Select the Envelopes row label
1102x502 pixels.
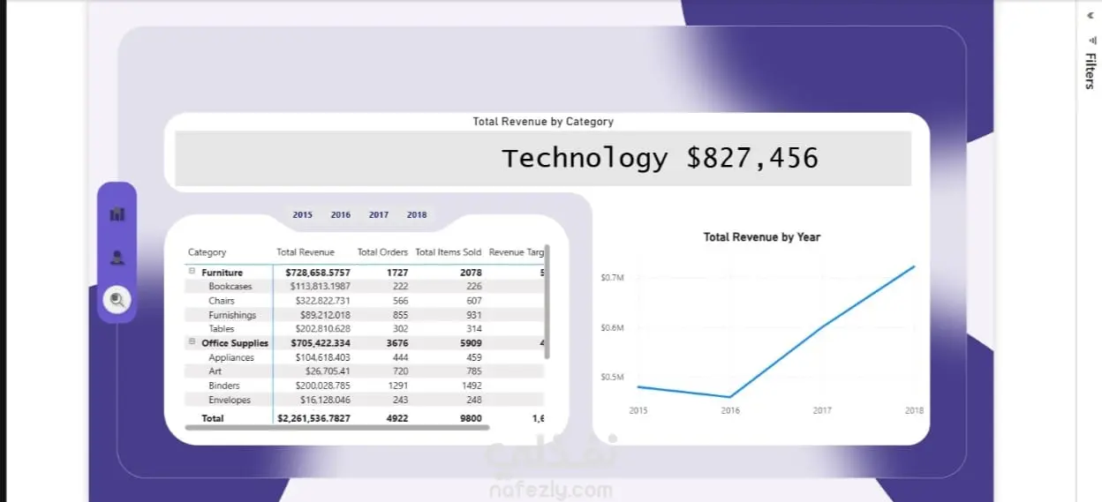(230, 400)
